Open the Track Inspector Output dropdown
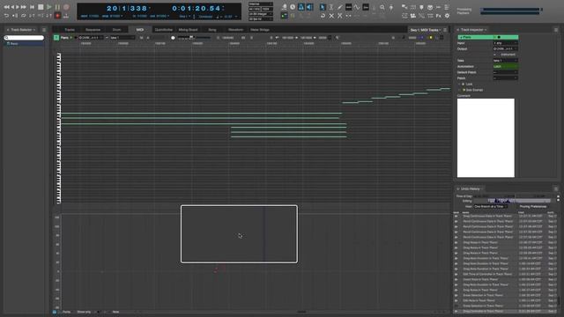This screenshot has height=317, width=564. (x=505, y=49)
